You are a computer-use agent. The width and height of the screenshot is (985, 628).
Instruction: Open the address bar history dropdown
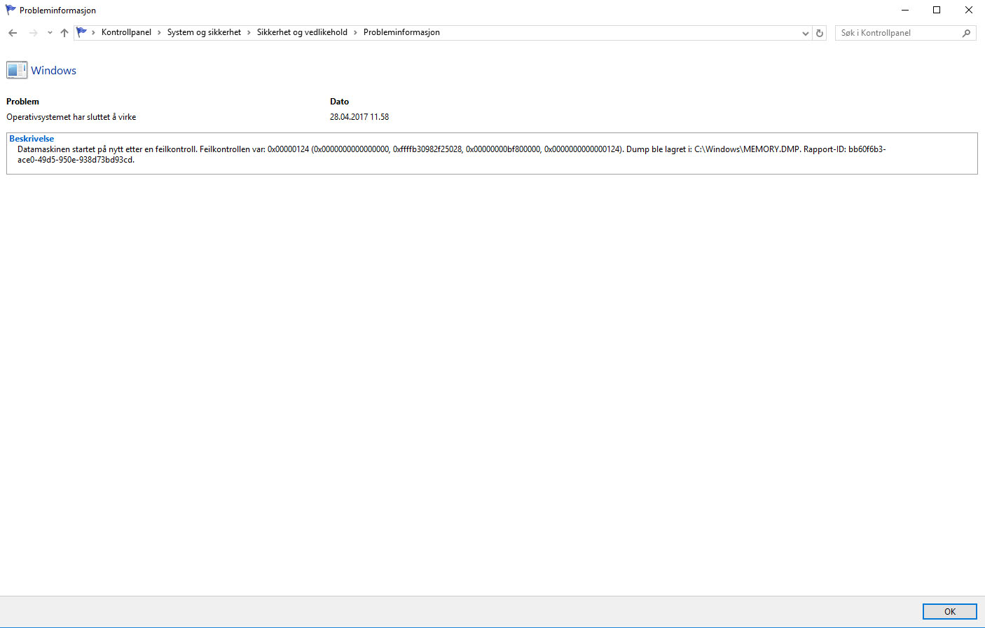click(805, 33)
